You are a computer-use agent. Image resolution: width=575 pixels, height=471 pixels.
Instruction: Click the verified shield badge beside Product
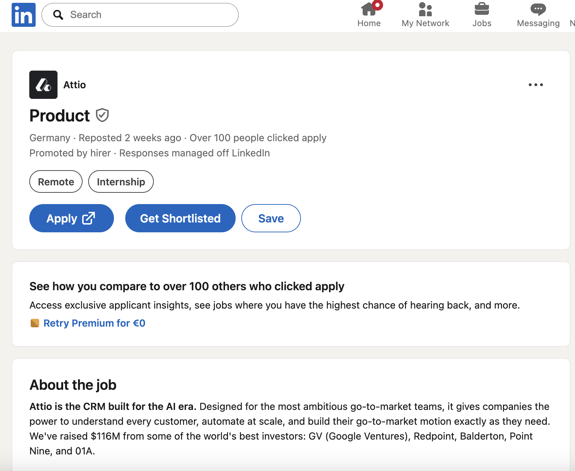pyautogui.click(x=102, y=115)
